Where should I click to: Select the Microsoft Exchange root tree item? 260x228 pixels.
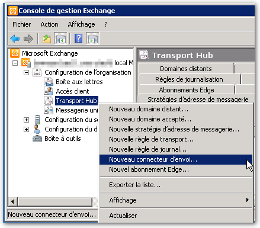50,53
